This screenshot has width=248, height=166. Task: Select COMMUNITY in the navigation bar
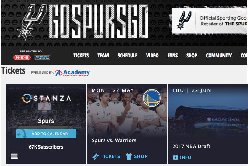pyautogui.click(x=219, y=56)
